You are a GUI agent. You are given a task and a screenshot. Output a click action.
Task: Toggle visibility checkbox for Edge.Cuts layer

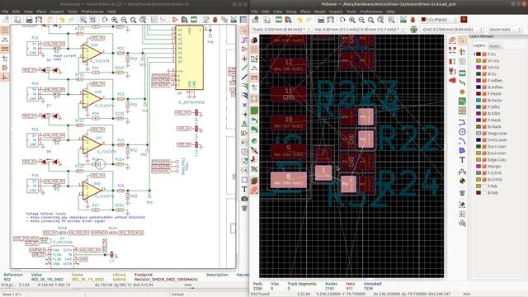tap(484, 159)
